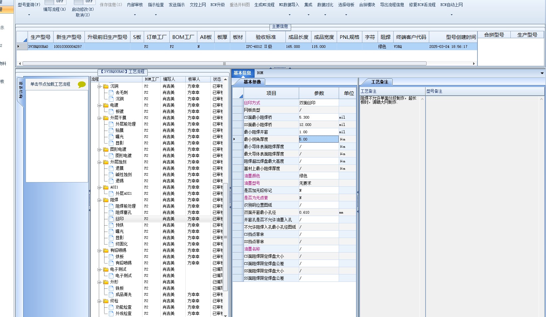Click the process tree vertical scrollbar thumb
The image size is (546, 317).
pos(225,237)
